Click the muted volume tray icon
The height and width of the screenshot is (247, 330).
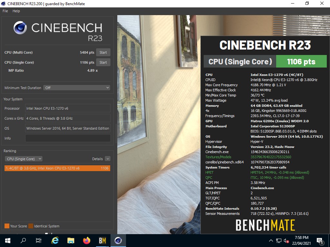coord(286,241)
